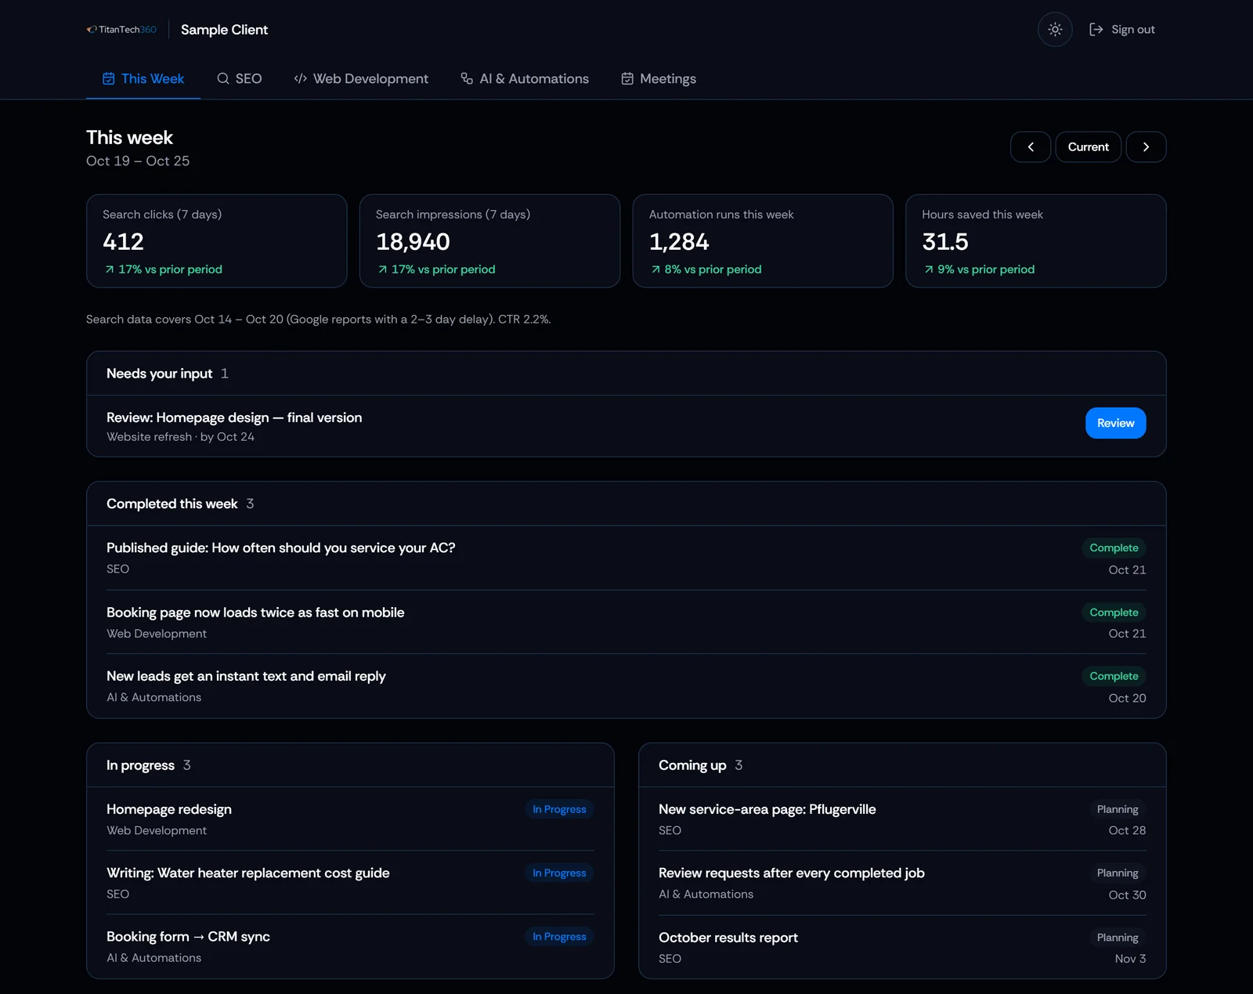Click In Progress badge on Homepage redesign

[x=559, y=809]
